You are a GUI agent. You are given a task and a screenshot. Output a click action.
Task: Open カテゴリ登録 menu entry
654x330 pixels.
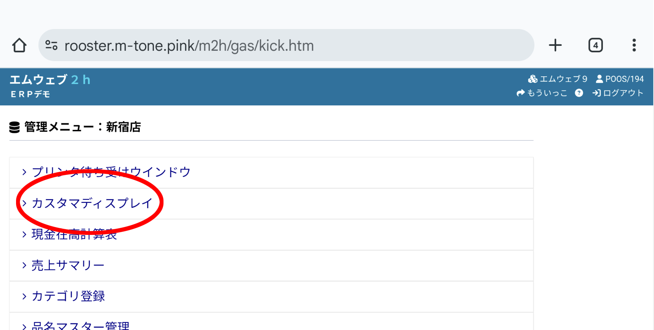[68, 296]
